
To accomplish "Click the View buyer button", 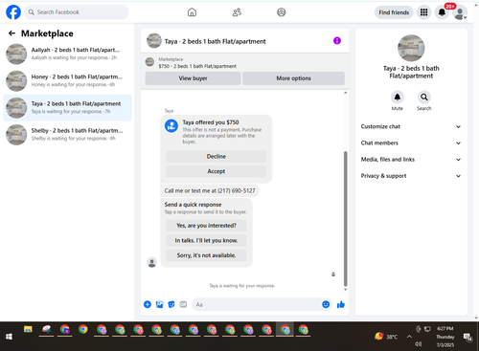I will tap(193, 78).
